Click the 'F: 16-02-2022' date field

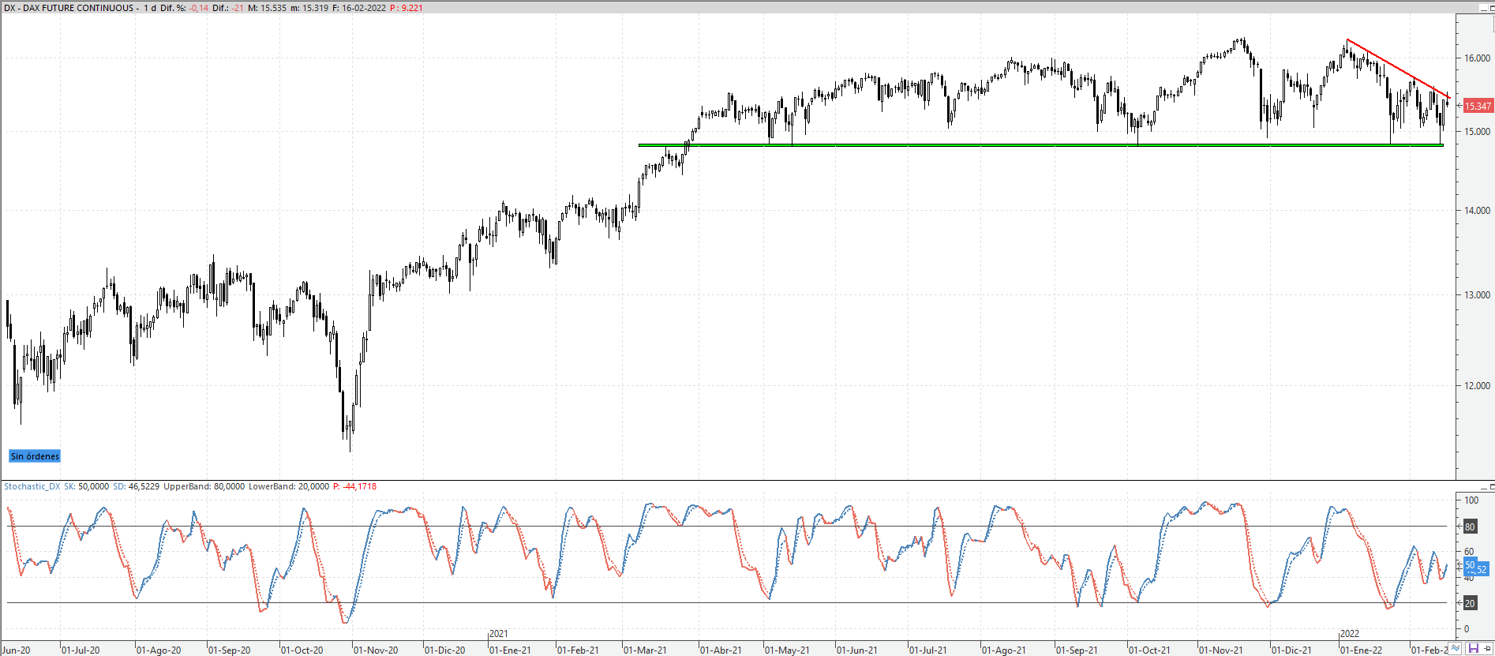click(359, 8)
